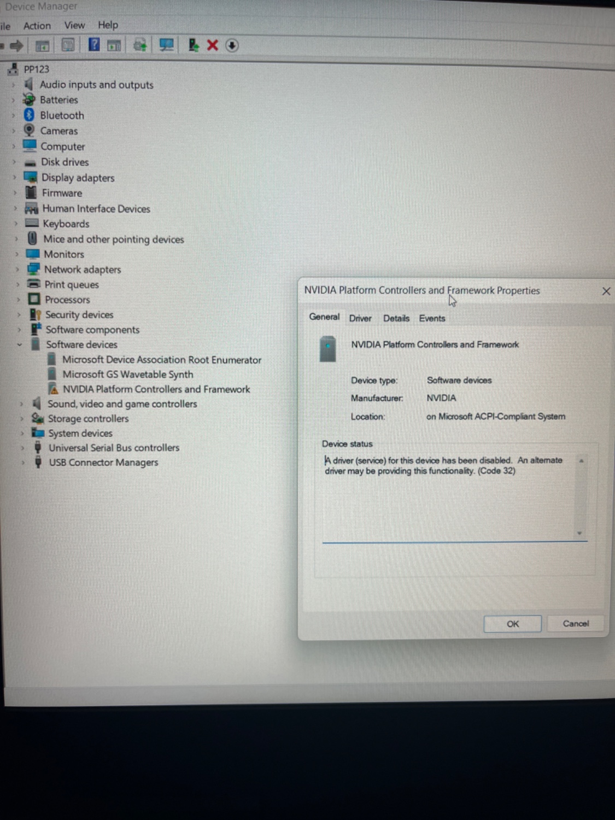The height and width of the screenshot is (820, 615).
Task: Select the Computer category label
Action: [x=63, y=147]
